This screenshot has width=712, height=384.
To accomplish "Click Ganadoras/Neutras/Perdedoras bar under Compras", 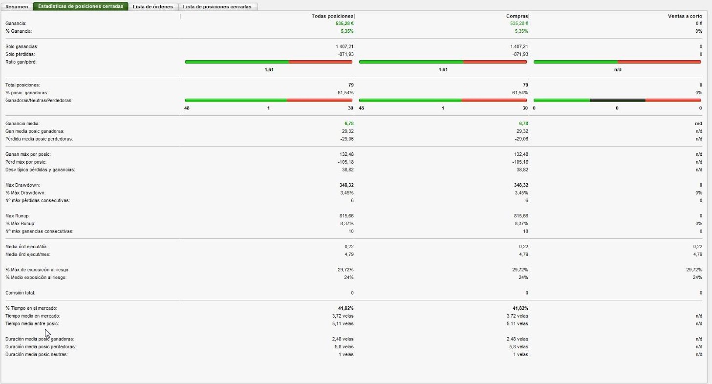I will (x=443, y=100).
